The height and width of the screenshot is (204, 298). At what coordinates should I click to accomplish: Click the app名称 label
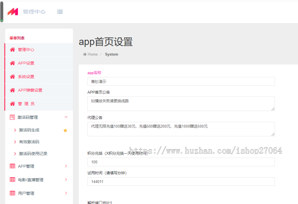tap(94, 73)
